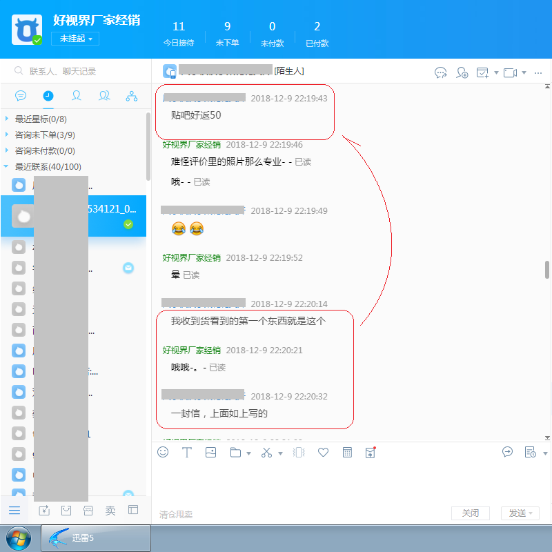Open the send file folder icon
This screenshot has height=552, width=552.
pos(235,453)
